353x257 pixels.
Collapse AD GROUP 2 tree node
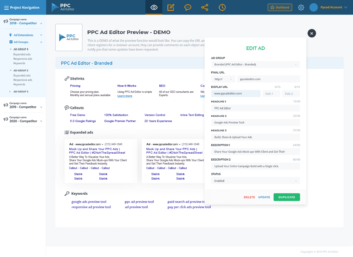coord(11,71)
